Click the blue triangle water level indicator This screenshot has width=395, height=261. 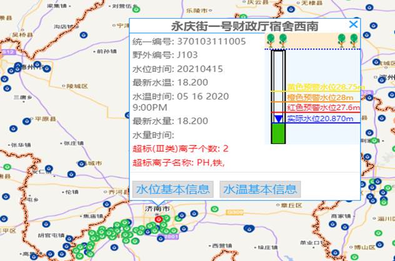tap(278, 119)
